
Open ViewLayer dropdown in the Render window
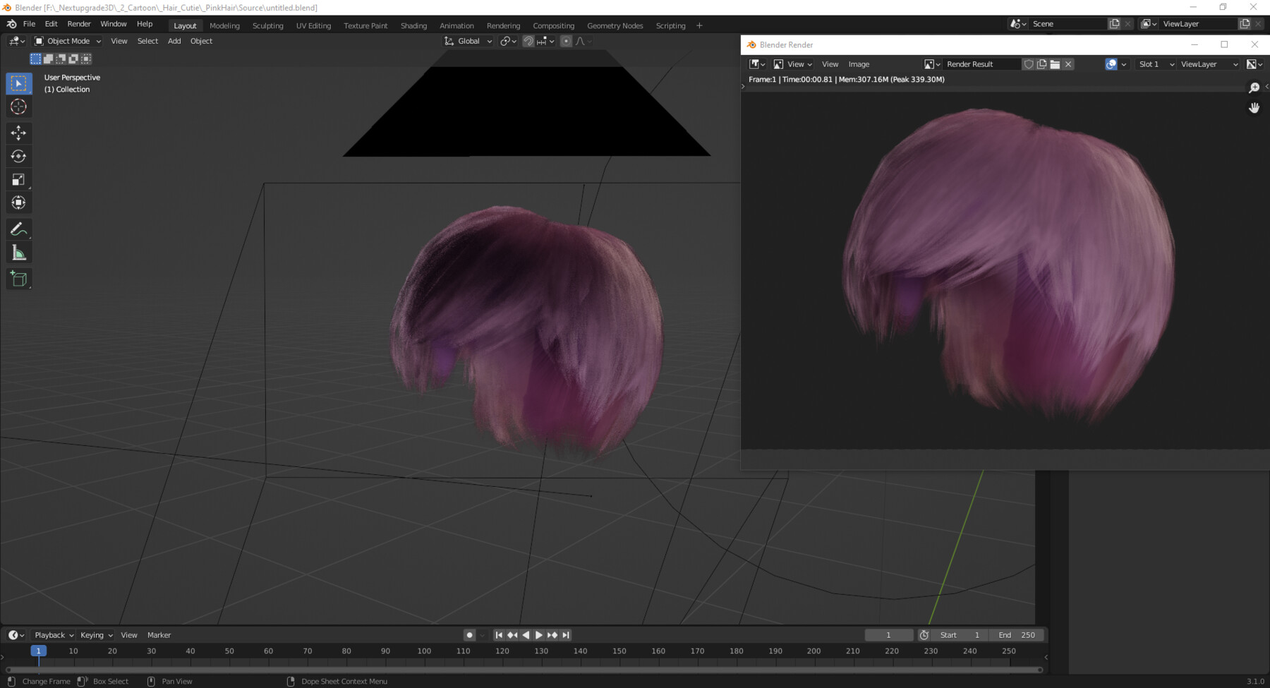[1209, 64]
